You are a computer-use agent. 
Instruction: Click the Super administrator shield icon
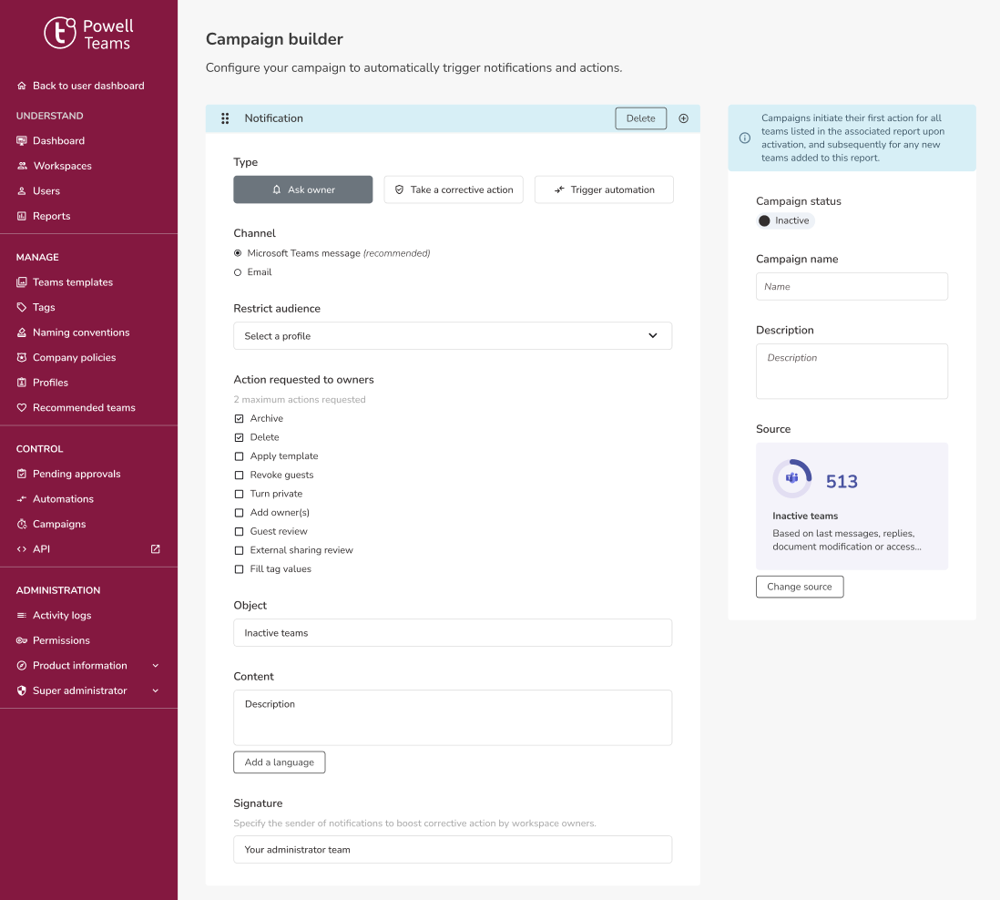tap(22, 690)
